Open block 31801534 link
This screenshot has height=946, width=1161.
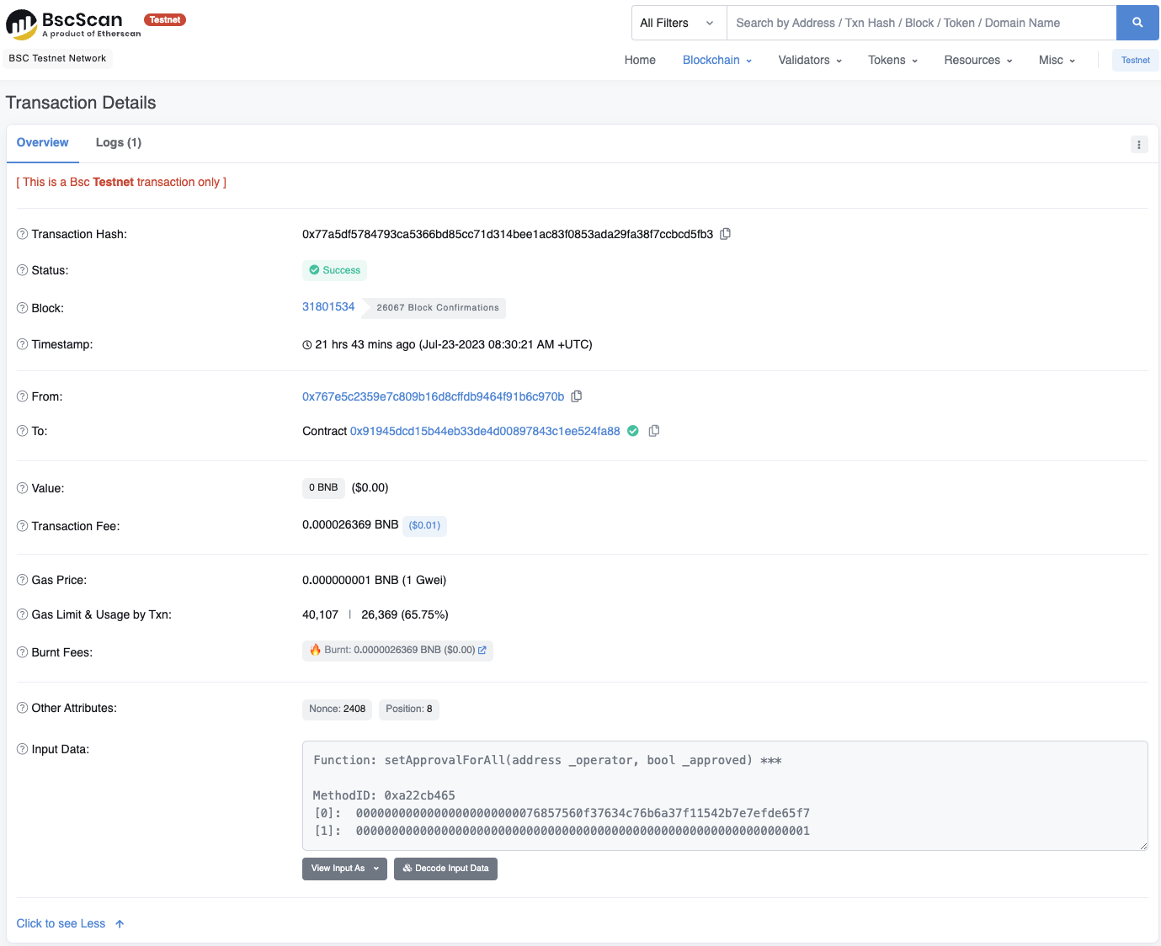(328, 307)
